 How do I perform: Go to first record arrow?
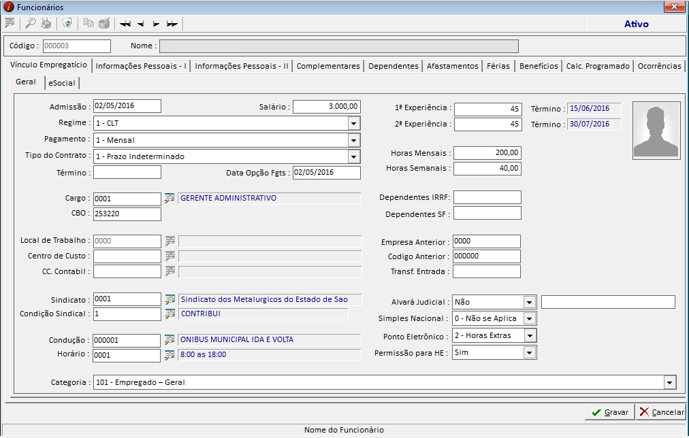[125, 24]
